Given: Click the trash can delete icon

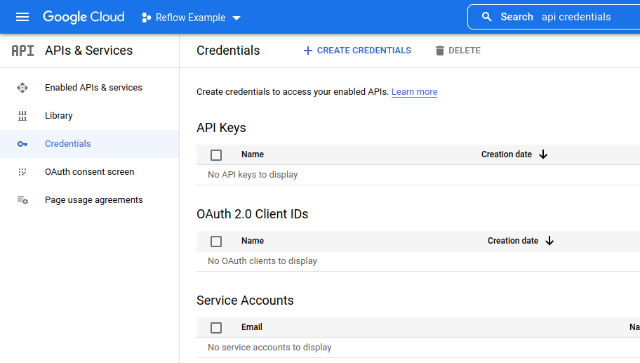Looking at the screenshot, I should (439, 51).
